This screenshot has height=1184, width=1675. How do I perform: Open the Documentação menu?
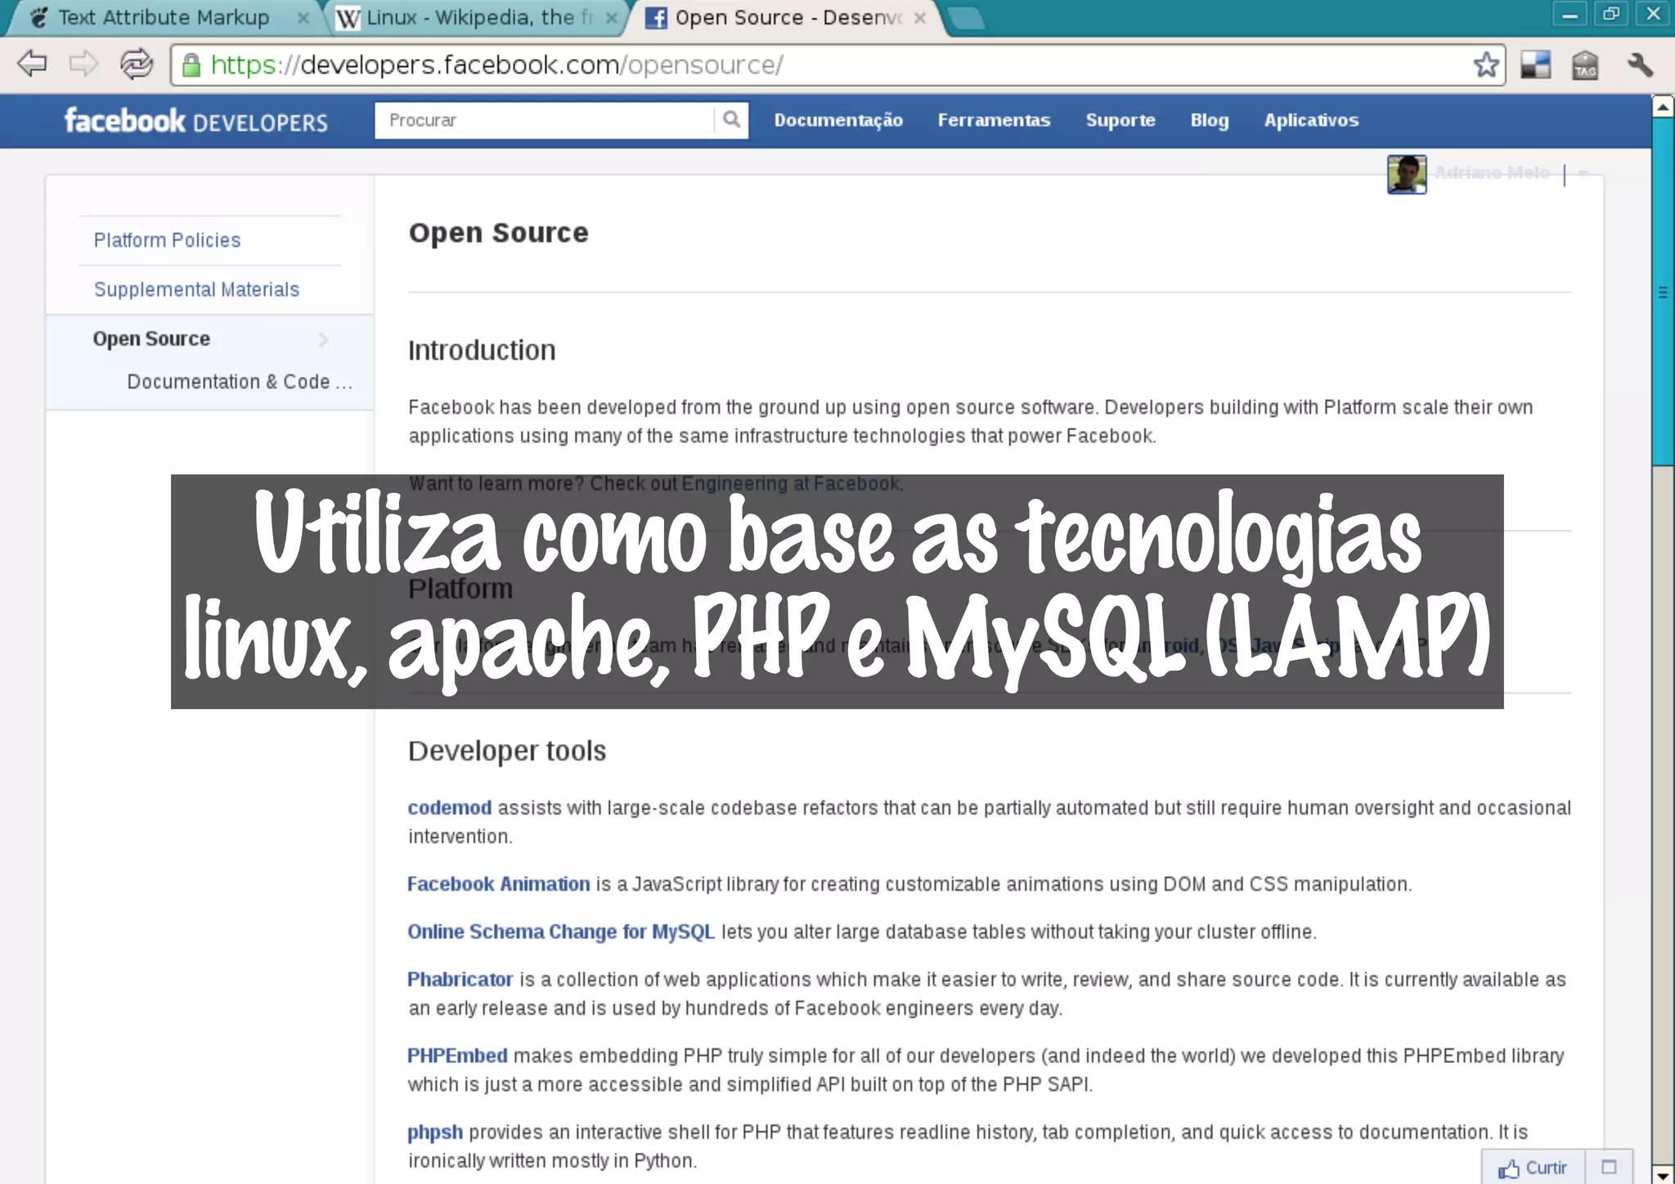click(x=838, y=120)
